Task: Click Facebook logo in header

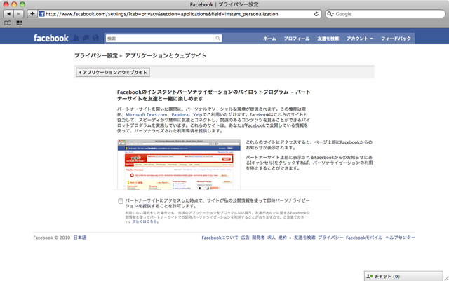Action: tap(51, 38)
